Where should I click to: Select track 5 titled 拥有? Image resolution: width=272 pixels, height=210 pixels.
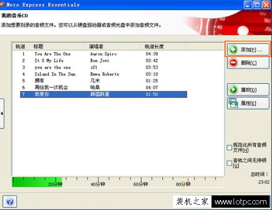click(39, 81)
